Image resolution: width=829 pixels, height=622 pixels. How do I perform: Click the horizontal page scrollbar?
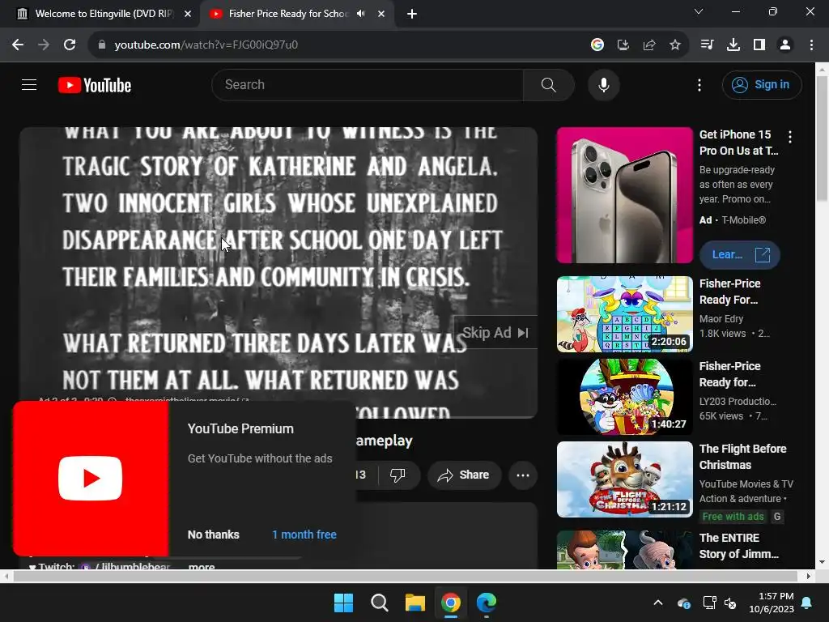pyautogui.click(x=406, y=576)
